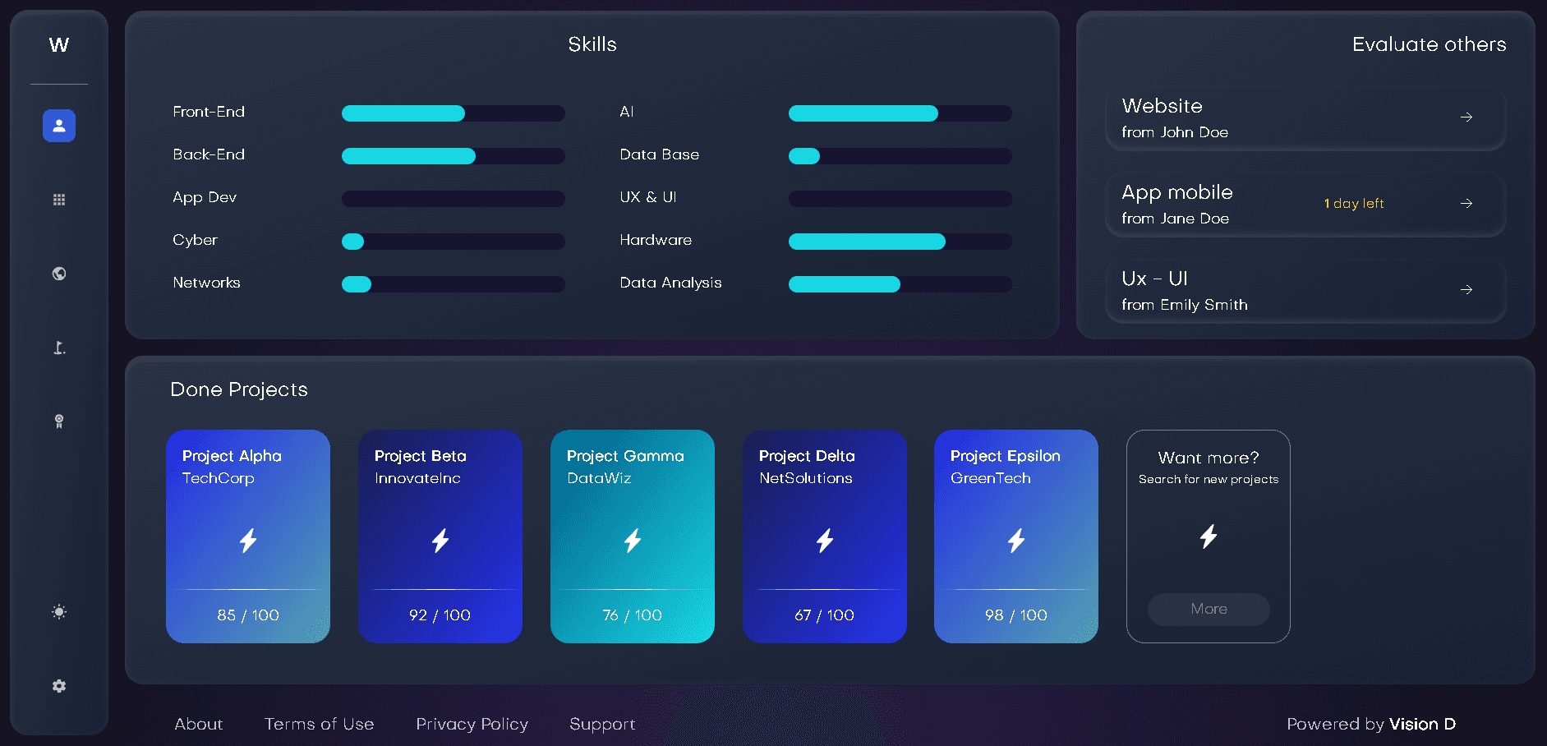Open the profile icon in sidebar

pos(59,126)
